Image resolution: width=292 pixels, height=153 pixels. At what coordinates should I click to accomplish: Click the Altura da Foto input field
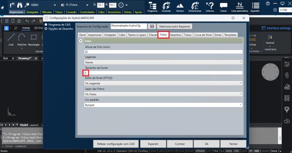tap(163, 52)
